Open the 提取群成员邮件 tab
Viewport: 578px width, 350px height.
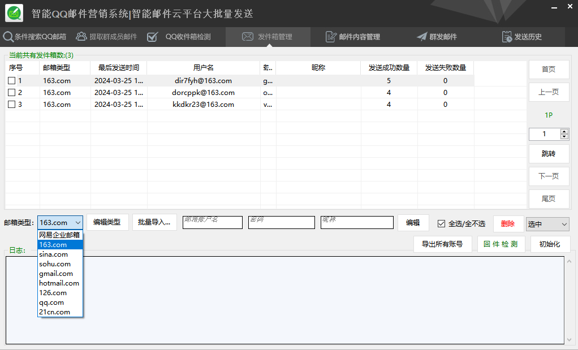pyautogui.click(x=106, y=37)
